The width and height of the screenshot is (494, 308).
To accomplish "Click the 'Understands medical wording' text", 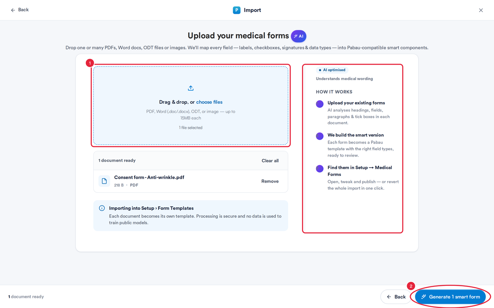I will pos(344,79).
